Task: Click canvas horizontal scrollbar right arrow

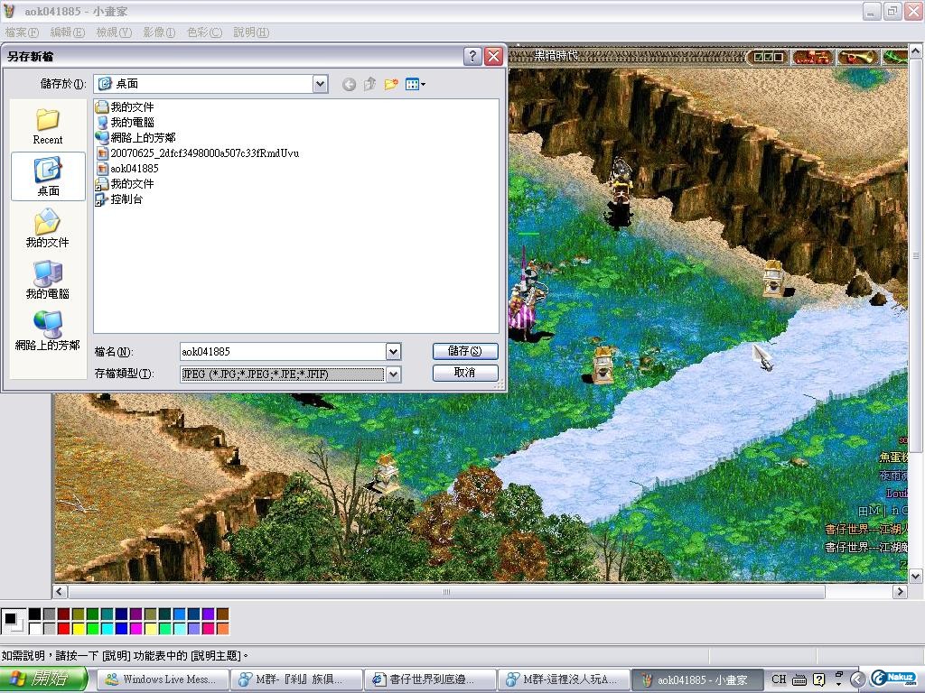Action: click(x=900, y=591)
